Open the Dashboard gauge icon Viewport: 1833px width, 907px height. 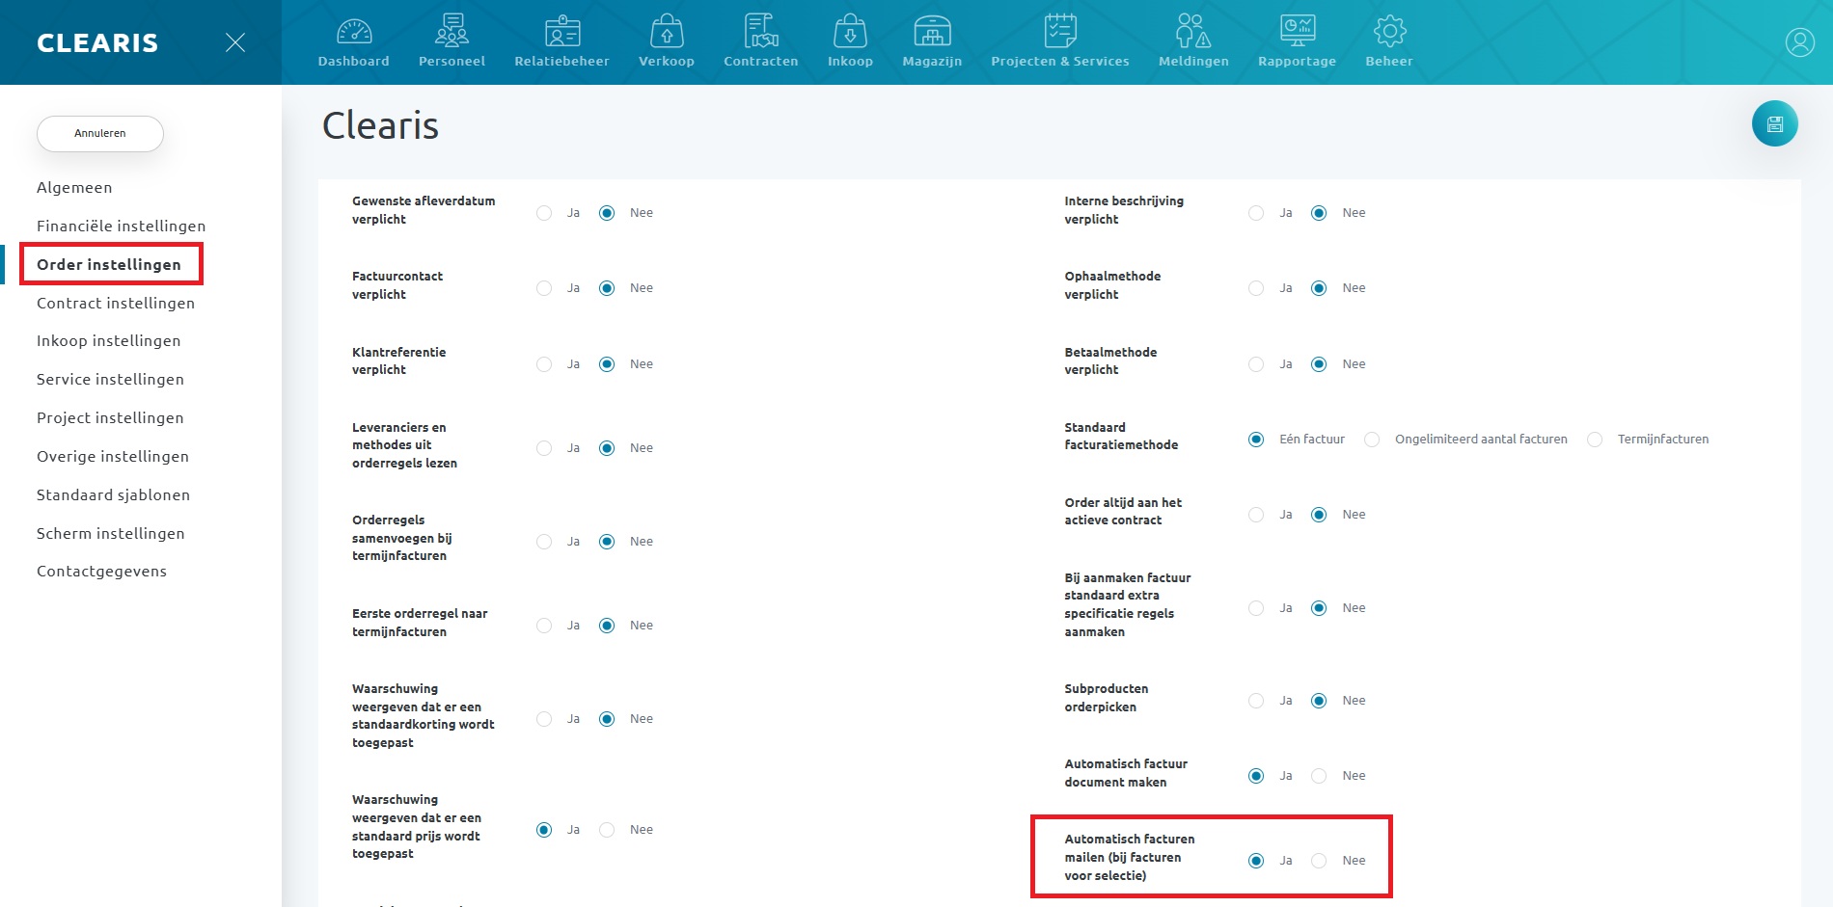(354, 32)
